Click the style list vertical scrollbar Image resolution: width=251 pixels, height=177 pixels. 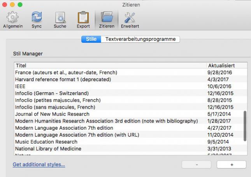[x=245, y=126]
